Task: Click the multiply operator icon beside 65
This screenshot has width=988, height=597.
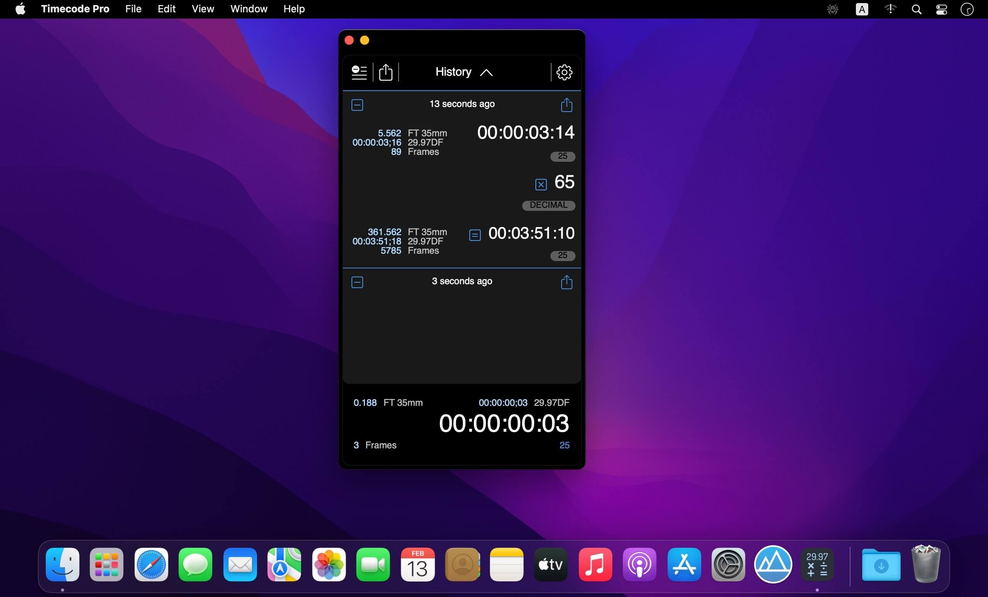Action: 540,185
